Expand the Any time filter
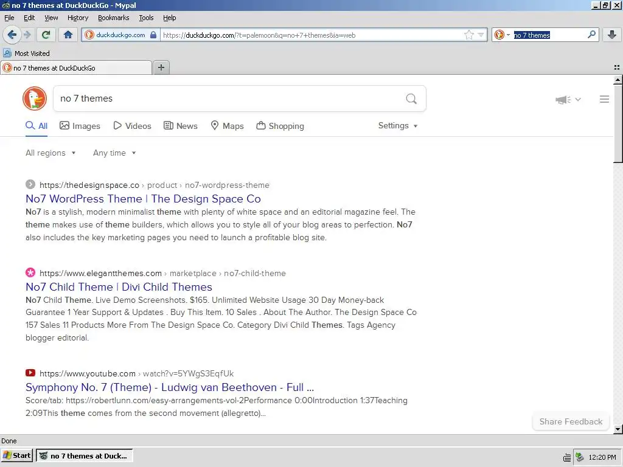 (x=114, y=153)
